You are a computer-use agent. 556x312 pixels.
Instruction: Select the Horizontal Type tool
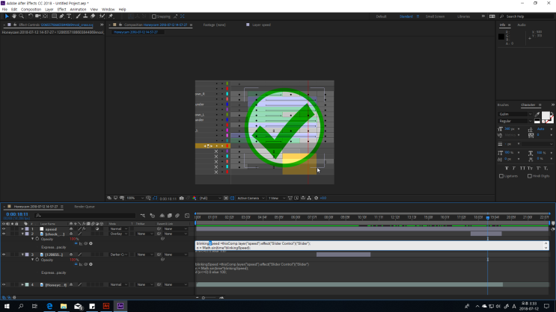pos(69,16)
